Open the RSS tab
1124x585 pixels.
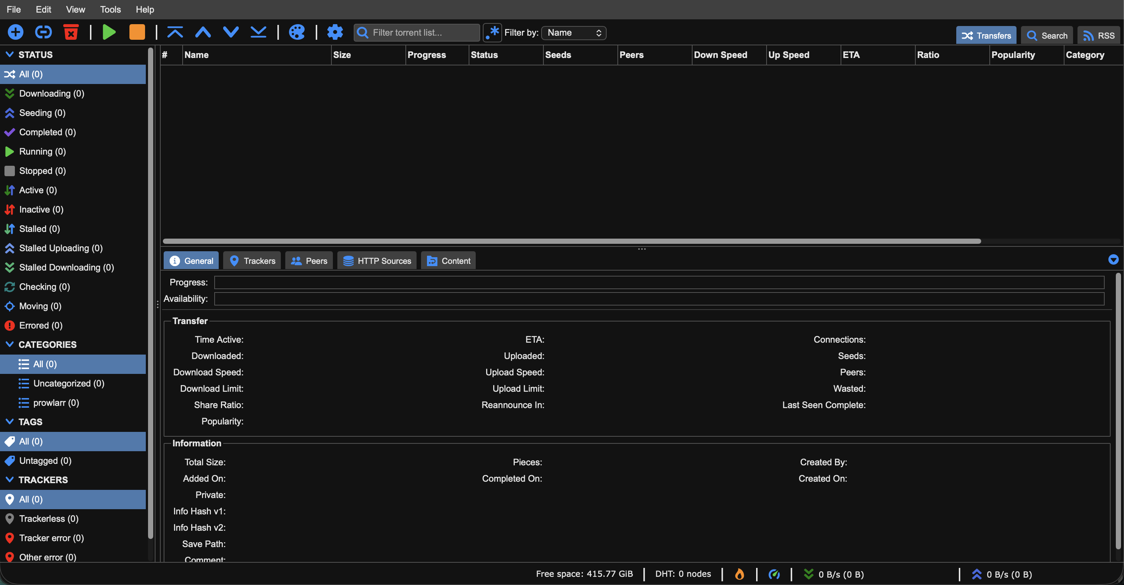pos(1099,36)
